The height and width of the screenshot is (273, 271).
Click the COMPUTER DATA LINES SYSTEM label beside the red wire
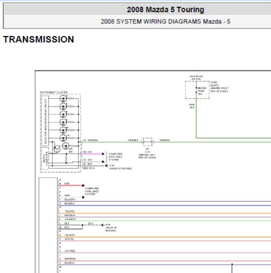click(x=92, y=191)
